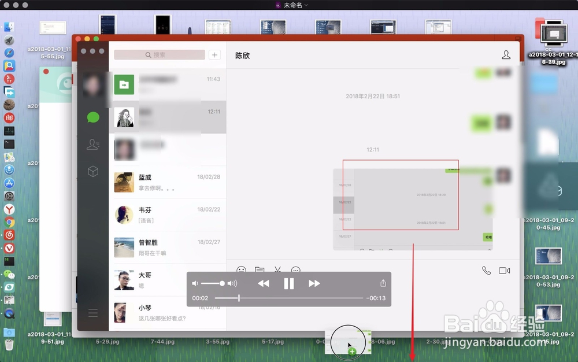Screen dimensions: 578x362
Task: Open Safari in the Dock
Action: click(x=9, y=53)
